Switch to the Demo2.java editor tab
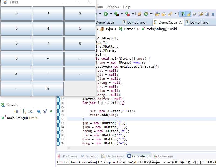Image resolution: width=216 pixels, height=167 pixels. click(x=134, y=22)
